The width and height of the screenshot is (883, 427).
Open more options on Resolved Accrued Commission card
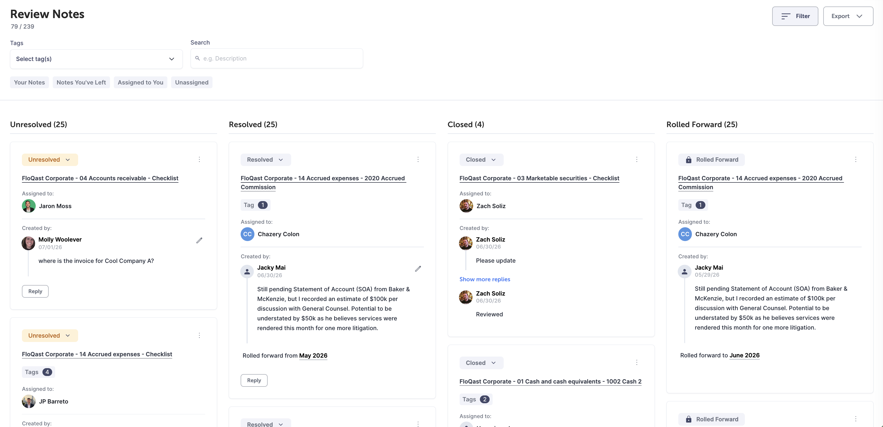click(418, 160)
